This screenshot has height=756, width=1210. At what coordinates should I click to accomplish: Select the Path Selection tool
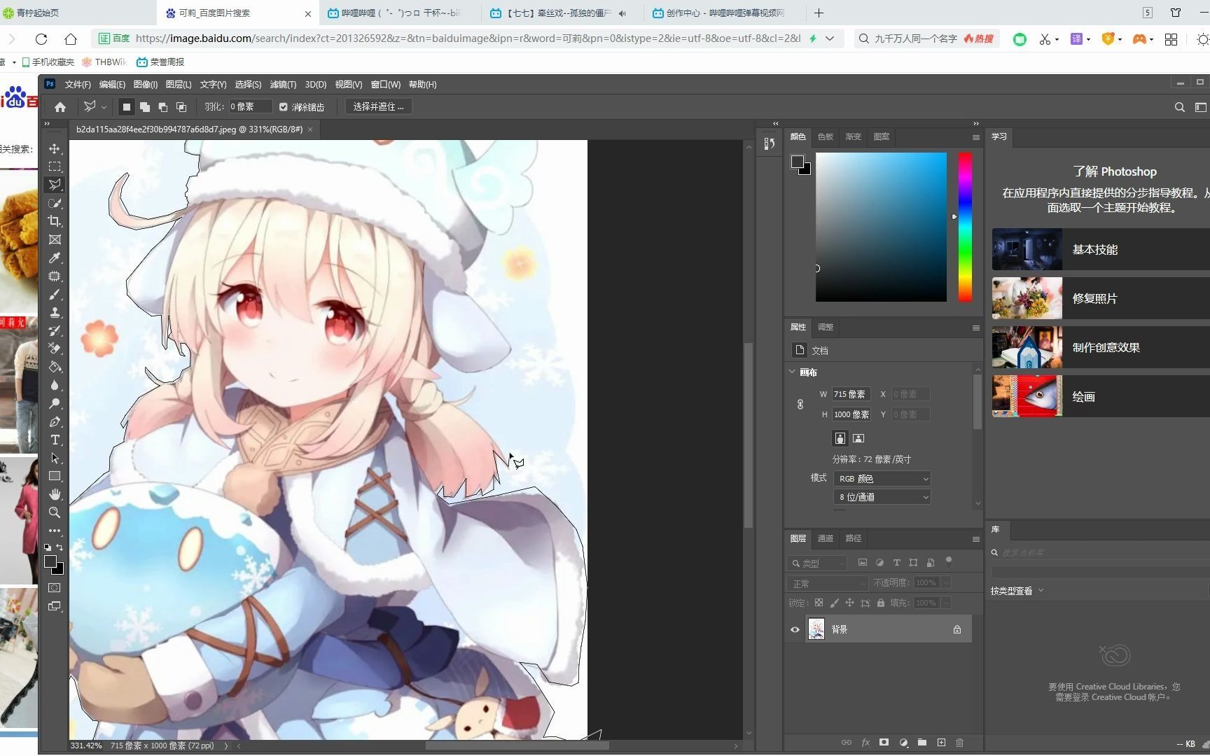(x=55, y=458)
